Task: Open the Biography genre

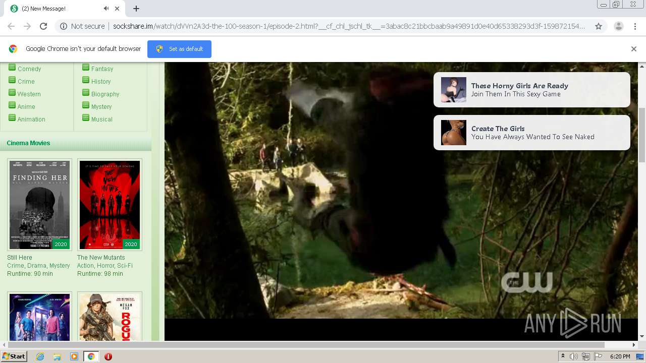Action: [105, 94]
